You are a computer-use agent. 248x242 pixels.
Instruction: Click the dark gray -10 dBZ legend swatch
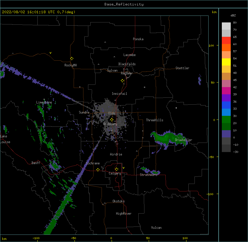tap(226, 148)
